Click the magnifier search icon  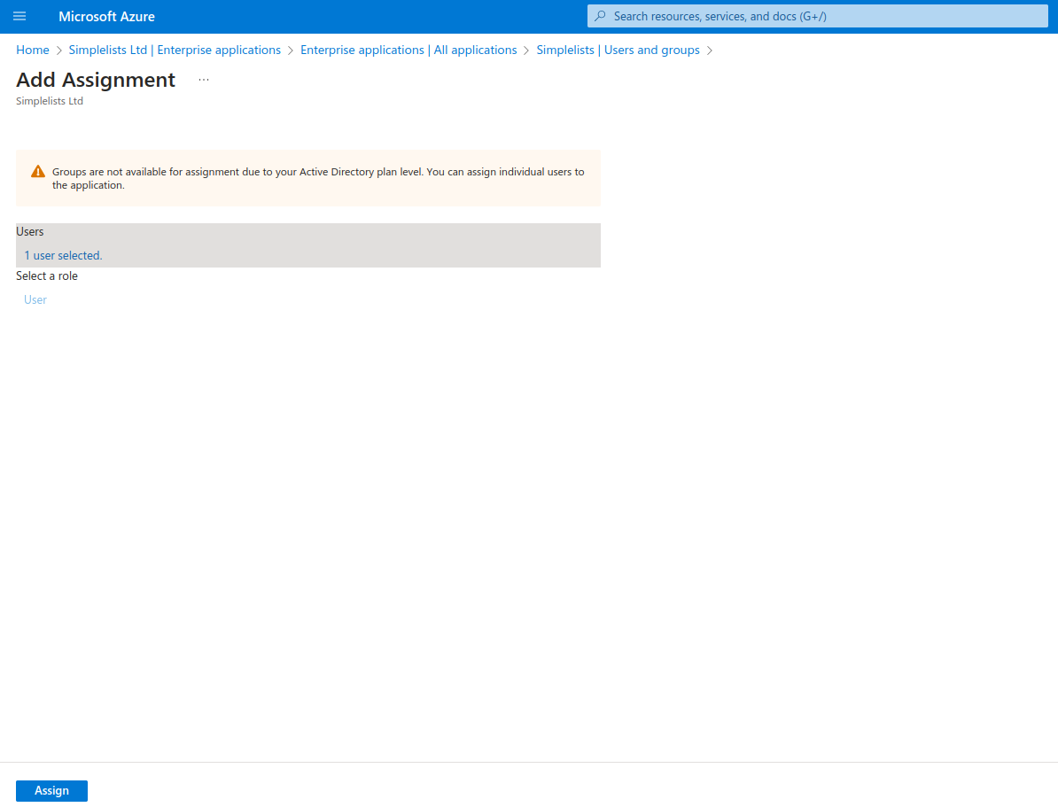pyautogui.click(x=600, y=16)
